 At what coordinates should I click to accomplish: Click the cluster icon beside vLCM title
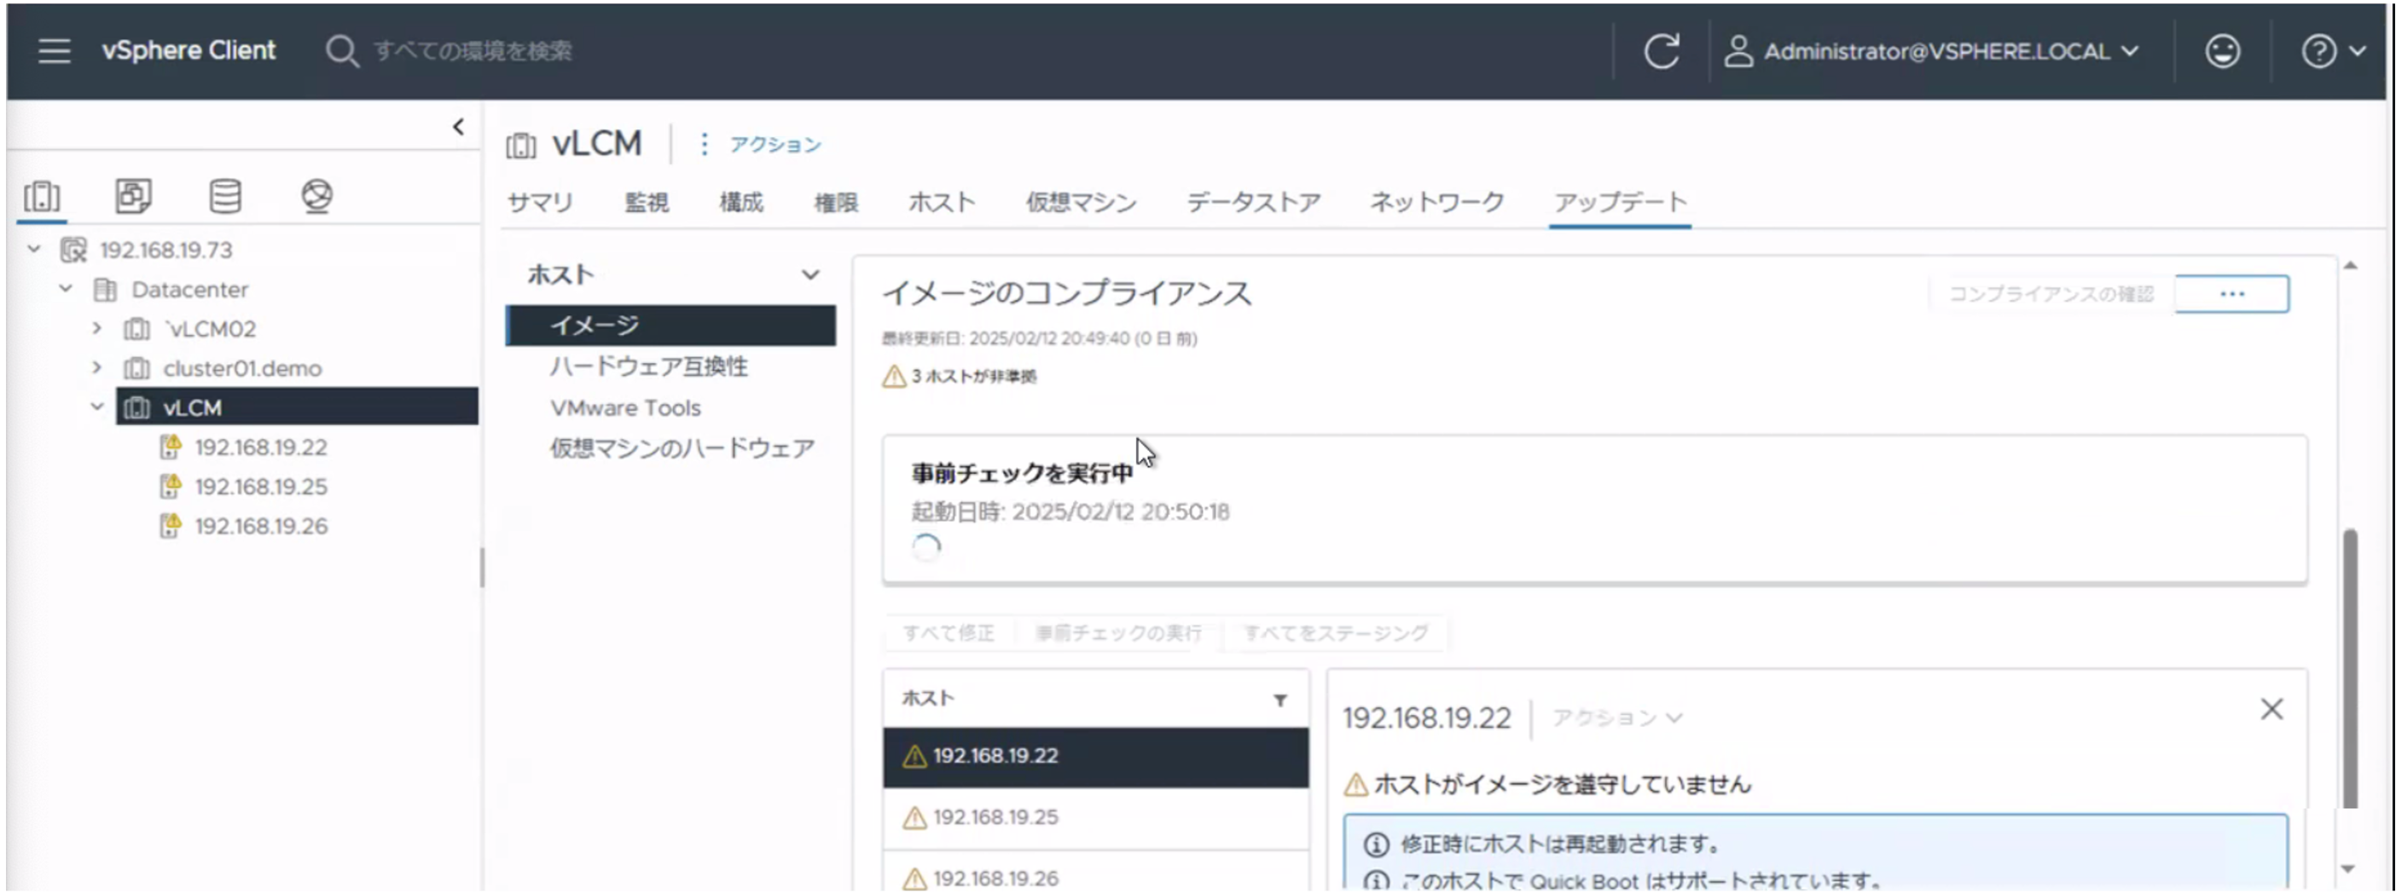(x=521, y=146)
